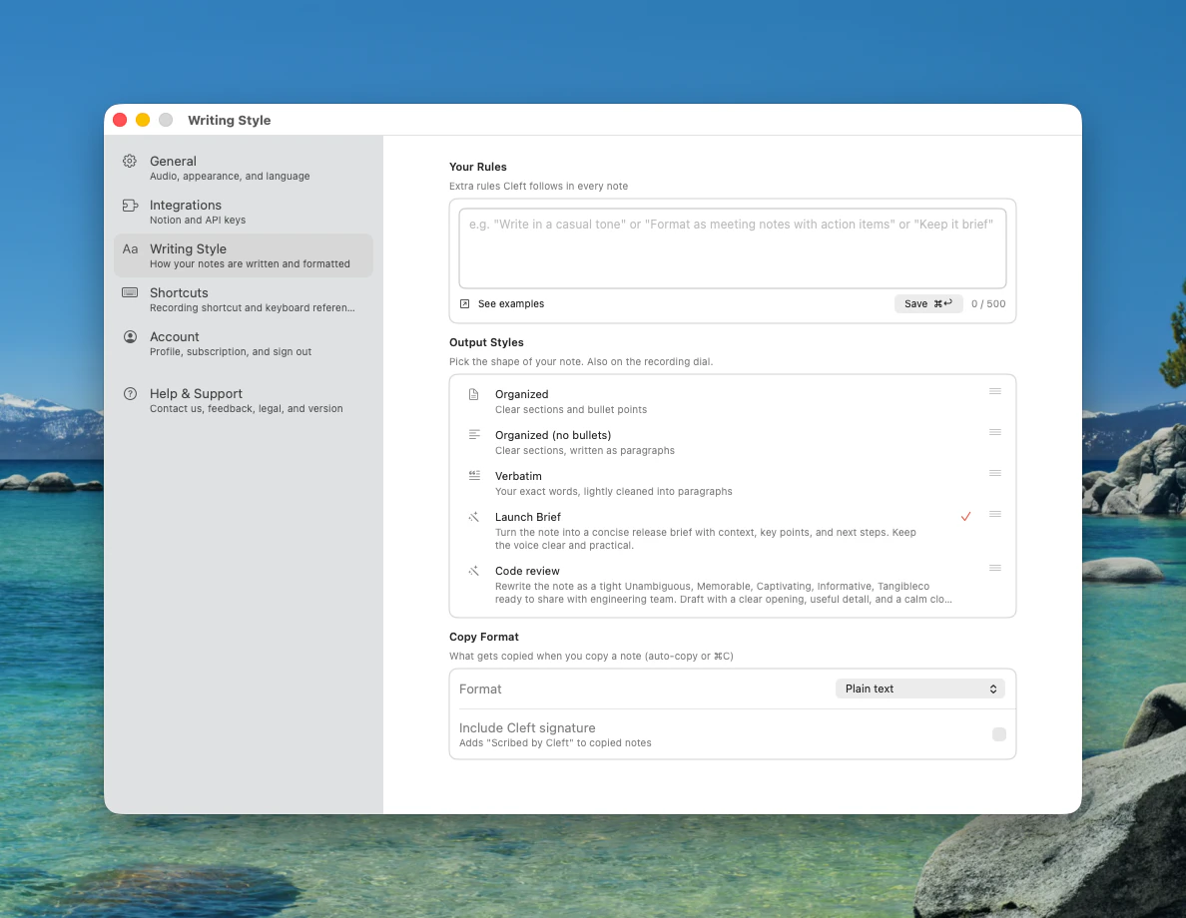Open the See examples link
This screenshot has height=918, width=1186.
pos(502,304)
